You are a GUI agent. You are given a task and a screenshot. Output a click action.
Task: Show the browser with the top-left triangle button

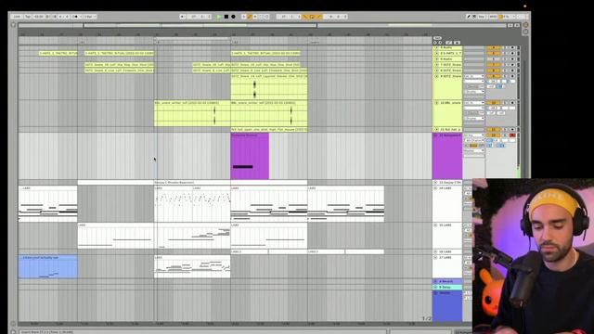pyautogui.click(x=13, y=25)
